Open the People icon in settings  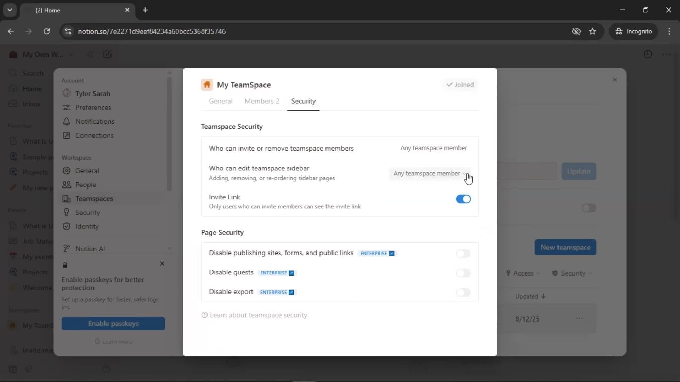pyautogui.click(x=66, y=185)
